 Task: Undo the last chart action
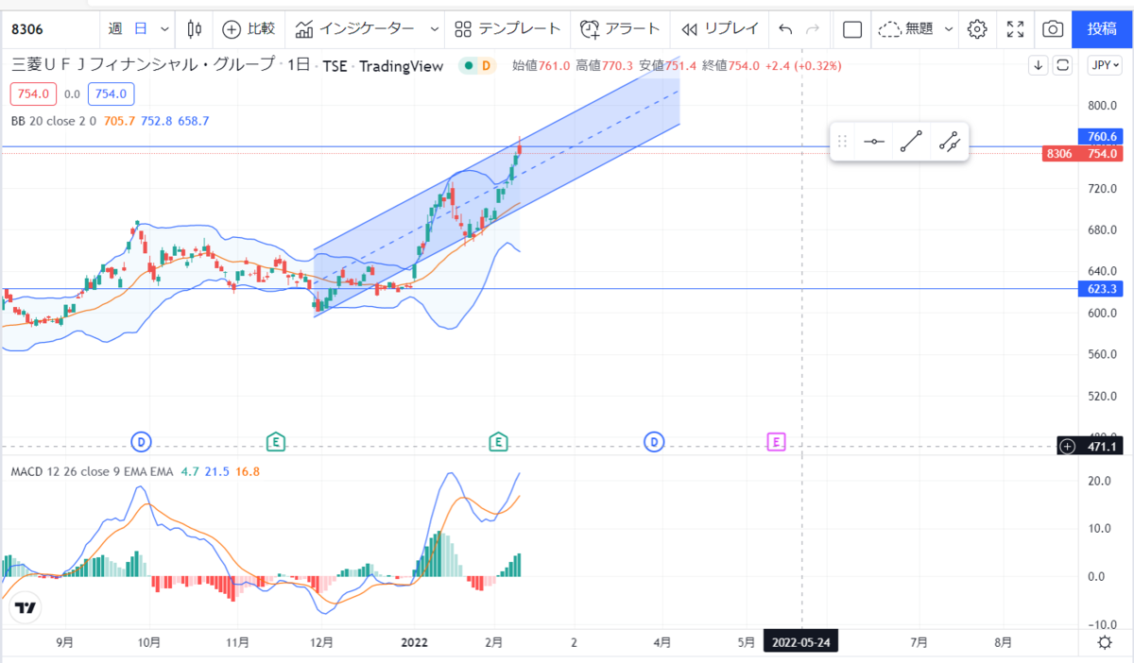784,29
